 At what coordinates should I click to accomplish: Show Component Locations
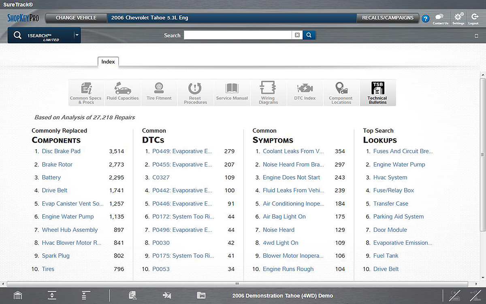pos(341,93)
